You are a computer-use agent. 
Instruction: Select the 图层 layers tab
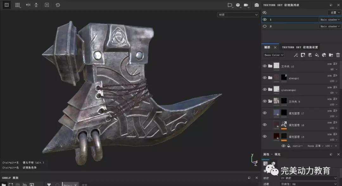point(267,47)
